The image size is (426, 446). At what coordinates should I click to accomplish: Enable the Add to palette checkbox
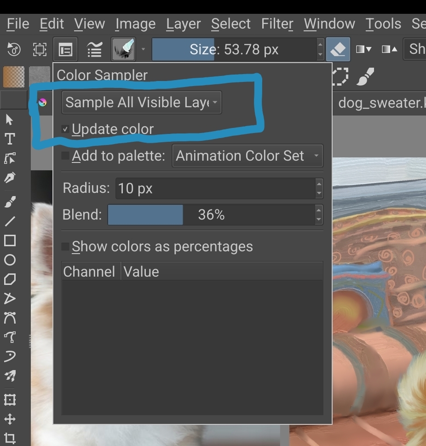point(65,156)
